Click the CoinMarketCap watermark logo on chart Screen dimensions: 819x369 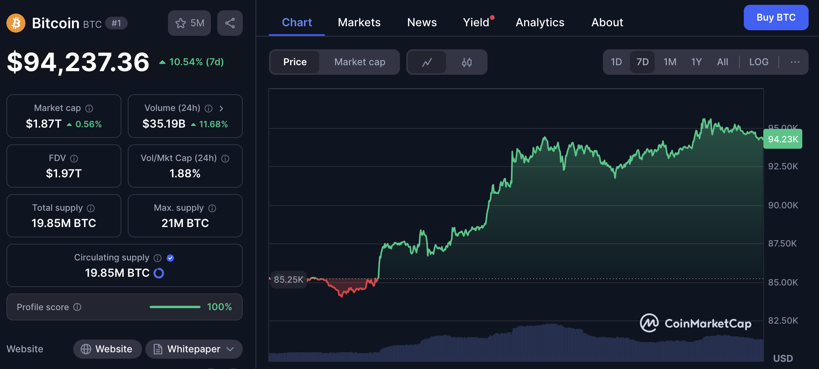tap(650, 323)
